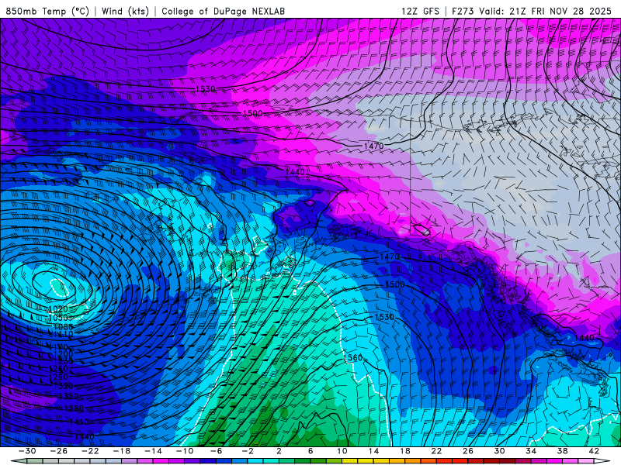Click the positive 2 color scale label
This screenshot has height=465, width=621.
[279, 451]
